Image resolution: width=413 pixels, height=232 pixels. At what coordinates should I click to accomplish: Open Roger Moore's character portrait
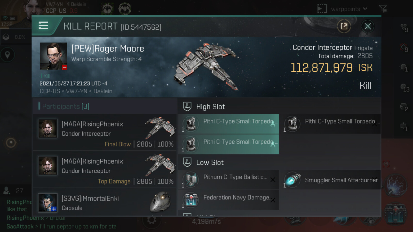(x=53, y=56)
